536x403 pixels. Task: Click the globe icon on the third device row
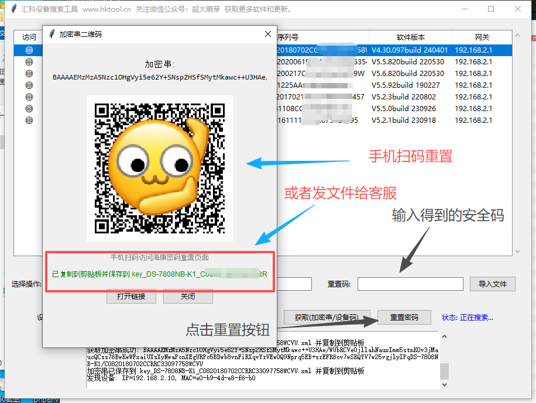pos(29,73)
